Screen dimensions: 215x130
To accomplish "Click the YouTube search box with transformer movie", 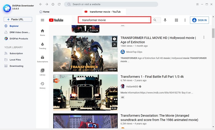I will click(115, 20).
